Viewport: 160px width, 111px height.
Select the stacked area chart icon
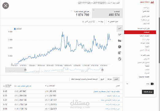[x=120, y=41]
